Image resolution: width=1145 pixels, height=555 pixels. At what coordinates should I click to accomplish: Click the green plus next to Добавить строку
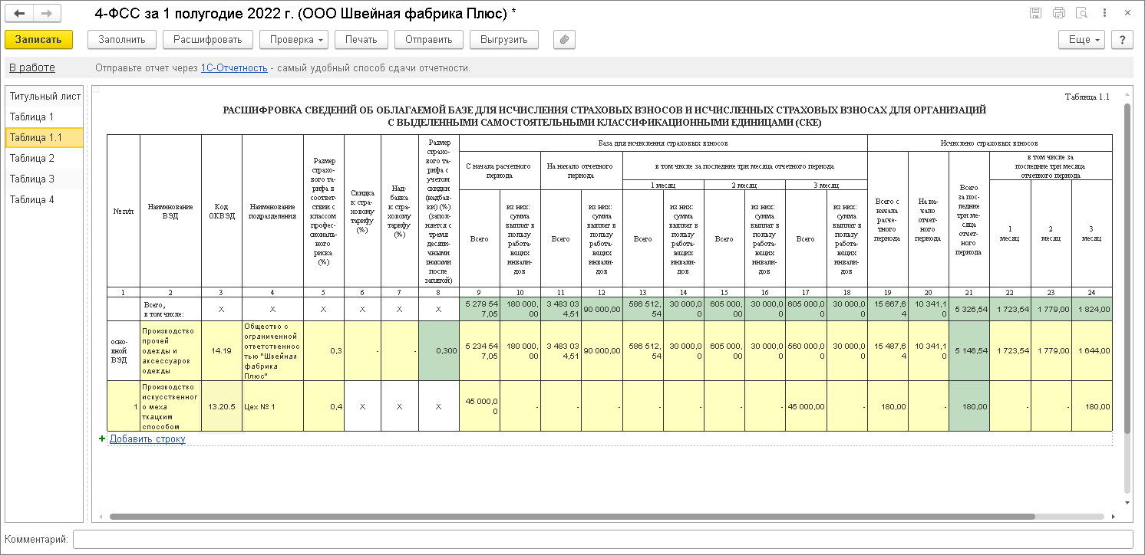coord(102,439)
